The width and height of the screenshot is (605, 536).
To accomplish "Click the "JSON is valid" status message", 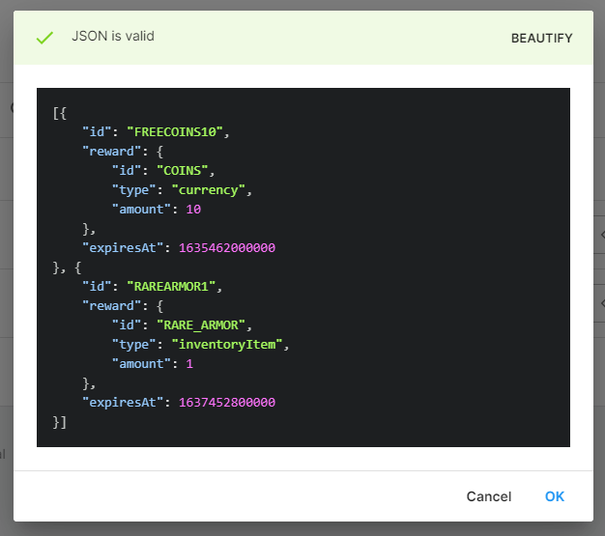I will tap(112, 37).
